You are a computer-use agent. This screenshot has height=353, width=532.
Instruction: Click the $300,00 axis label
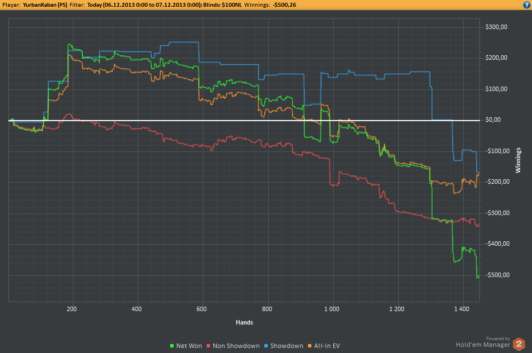tap(496, 27)
